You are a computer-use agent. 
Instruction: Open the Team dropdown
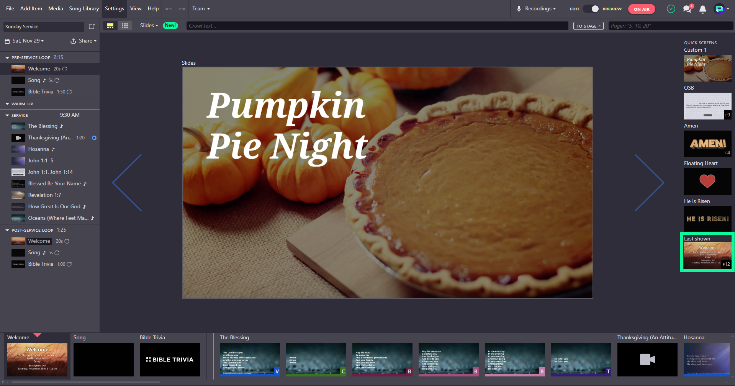coord(201,8)
